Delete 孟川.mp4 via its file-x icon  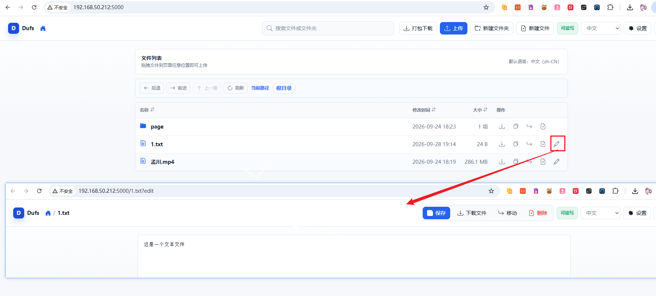click(543, 162)
